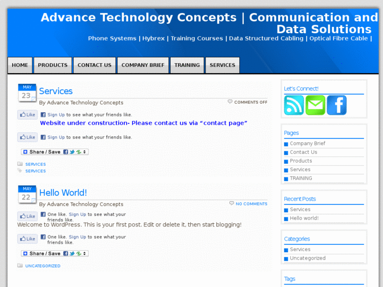Open Contact Us in Pages sidebar
The height and width of the screenshot is (287, 383).
[x=303, y=152]
